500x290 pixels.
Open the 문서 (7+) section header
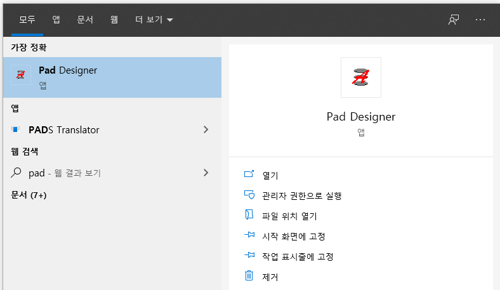click(x=29, y=195)
